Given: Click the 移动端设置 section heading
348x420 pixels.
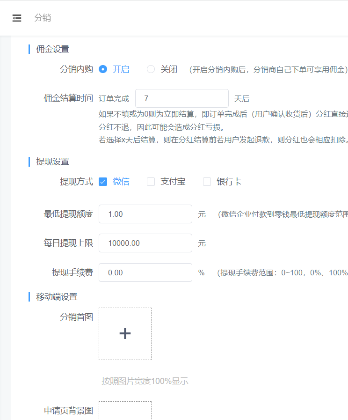Looking at the screenshot, I should 57,297.
